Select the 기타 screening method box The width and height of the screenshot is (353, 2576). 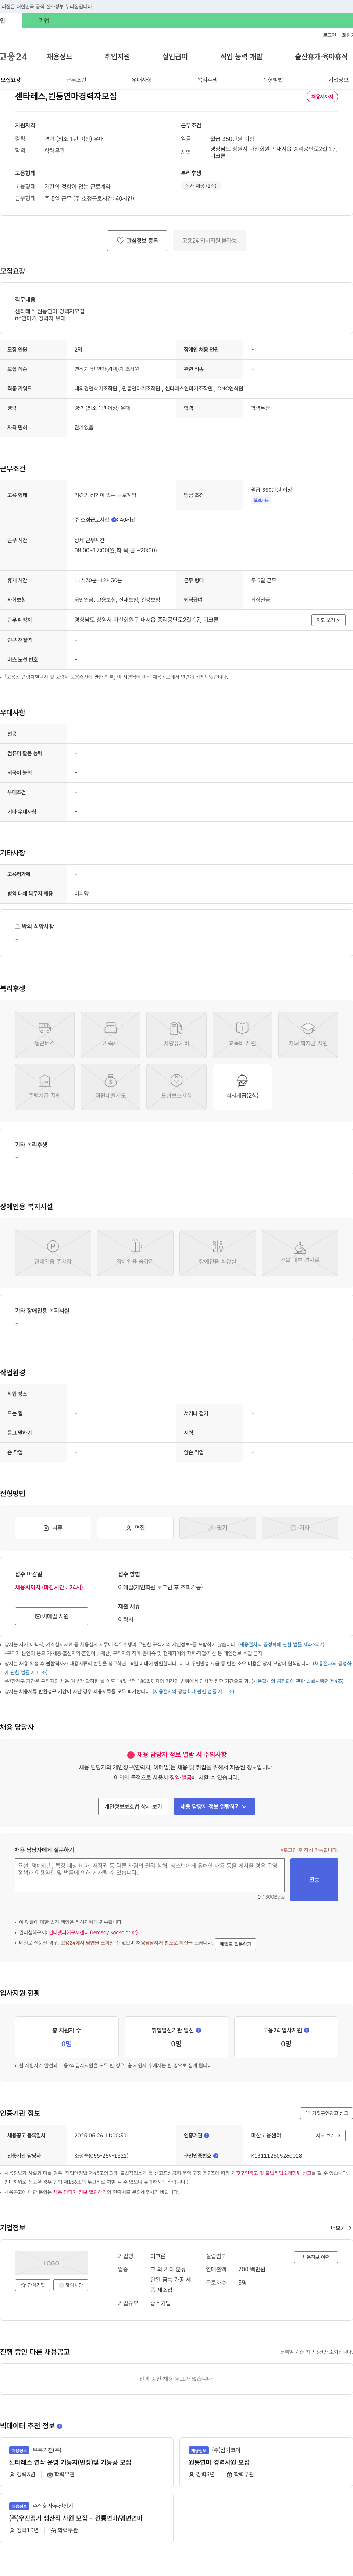300,1528
